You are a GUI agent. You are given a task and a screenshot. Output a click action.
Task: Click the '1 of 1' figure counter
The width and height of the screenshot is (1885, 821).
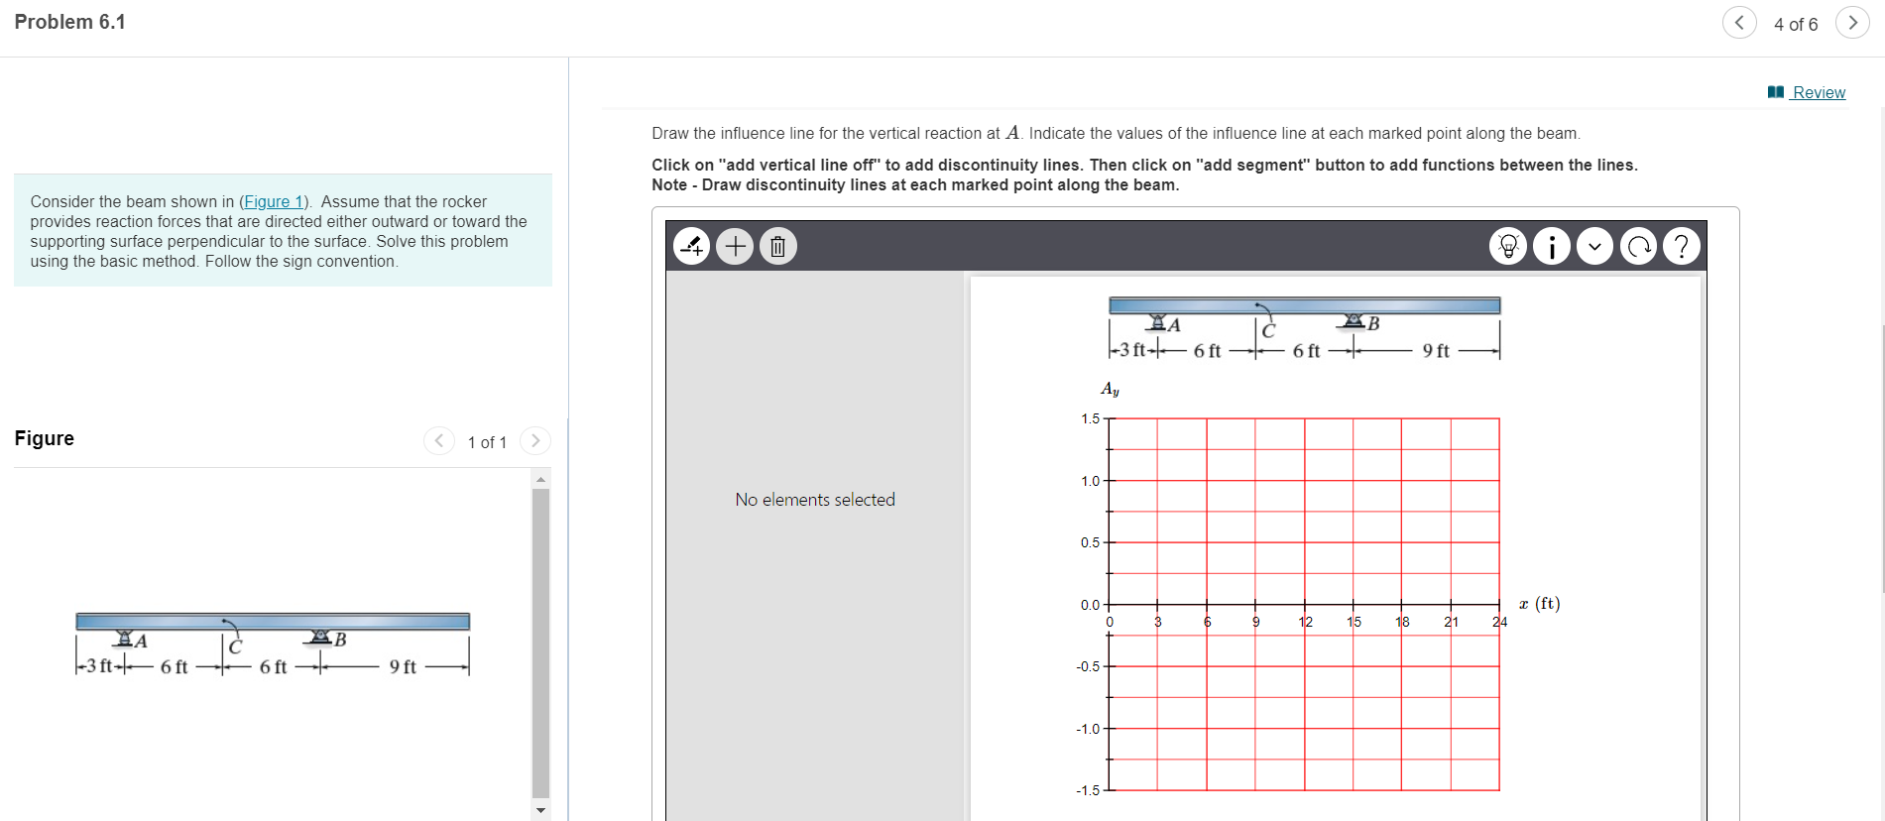tap(487, 442)
